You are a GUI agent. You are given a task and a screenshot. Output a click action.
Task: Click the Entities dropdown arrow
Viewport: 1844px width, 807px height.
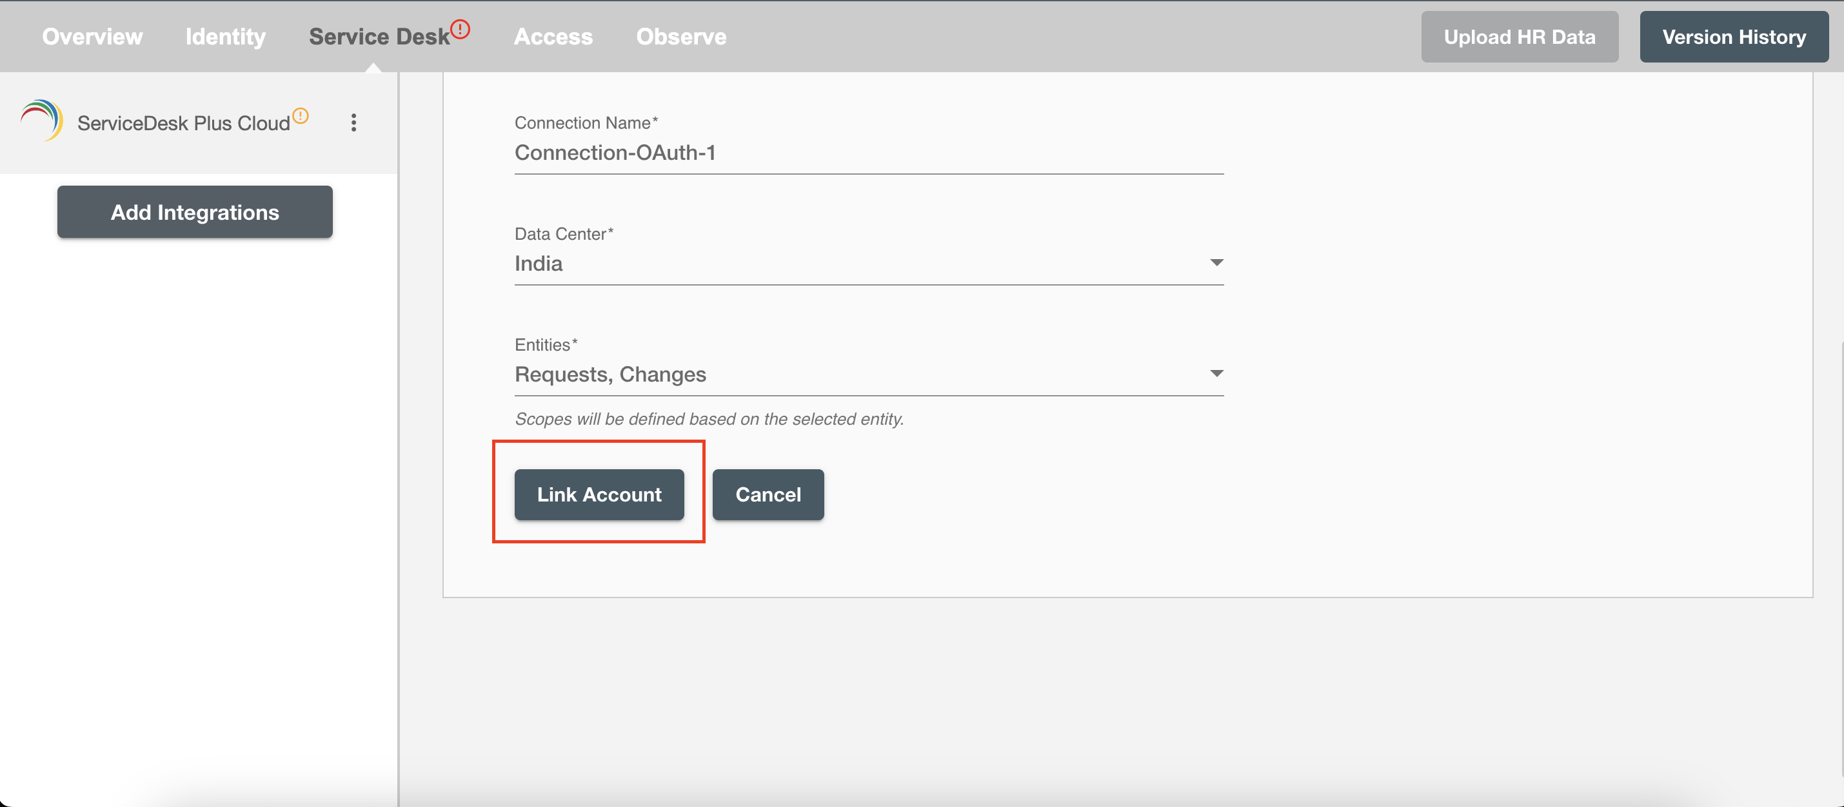tap(1216, 373)
